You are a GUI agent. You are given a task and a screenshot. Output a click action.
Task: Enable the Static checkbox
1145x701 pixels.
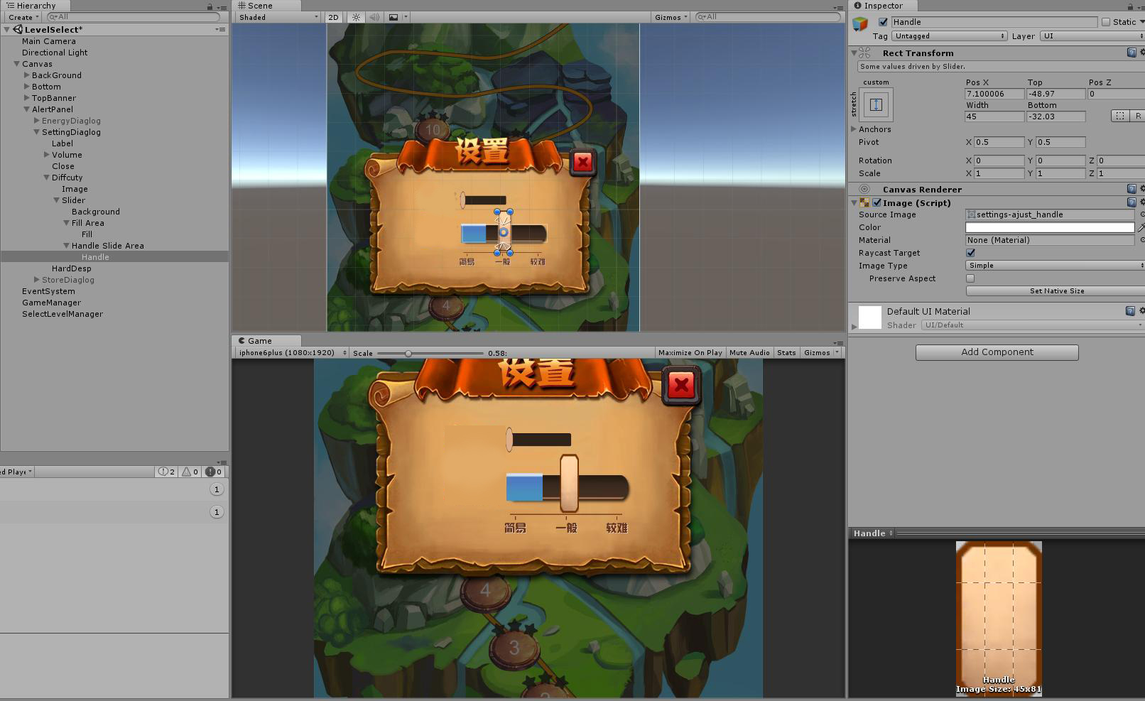pyautogui.click(x=1106, y=22)
